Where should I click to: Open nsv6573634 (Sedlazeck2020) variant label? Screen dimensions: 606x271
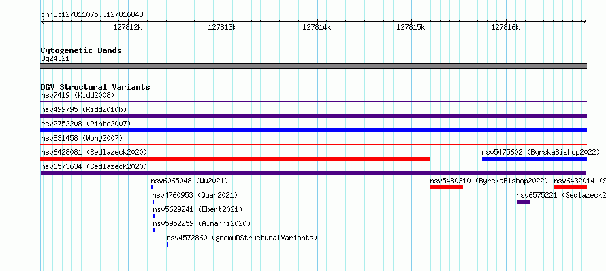pos(94,166)
